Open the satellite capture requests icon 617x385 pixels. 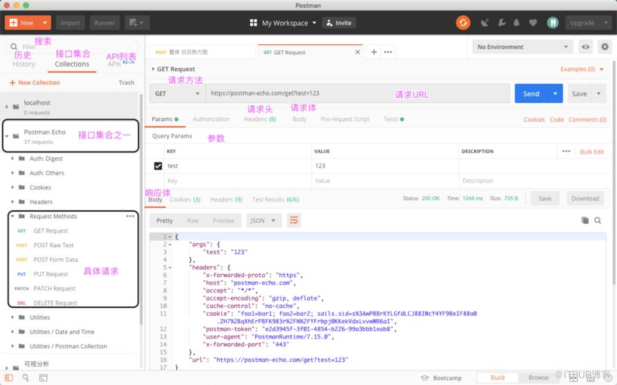point(485,23)
